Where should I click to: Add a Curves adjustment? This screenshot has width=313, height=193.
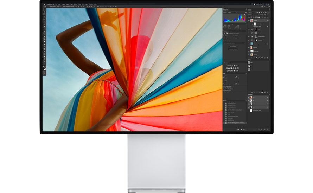pyautogui.click(x=232, y=66)
